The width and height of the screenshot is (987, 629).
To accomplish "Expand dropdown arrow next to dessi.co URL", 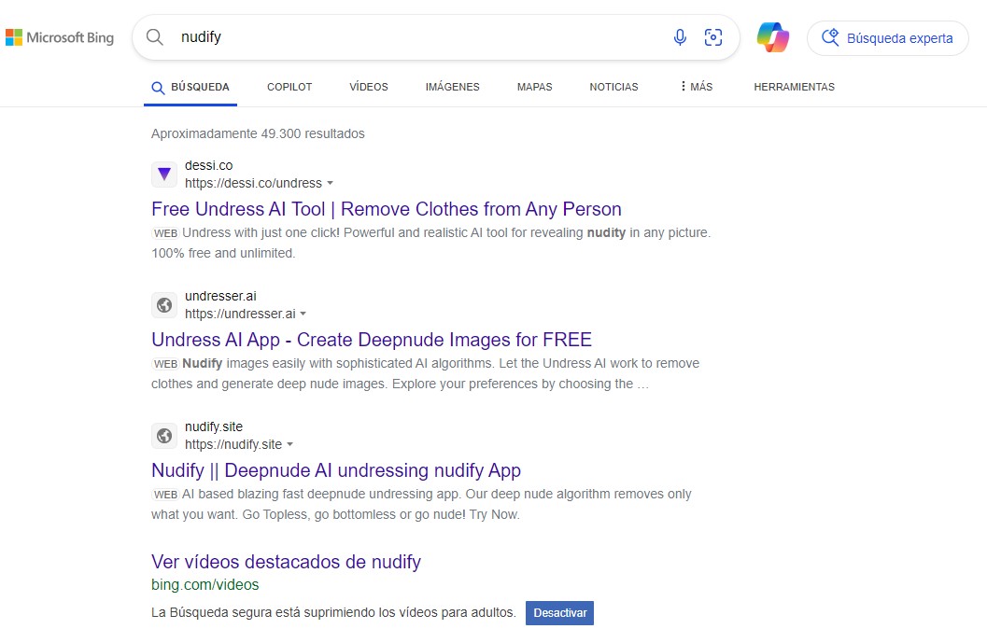I will click(x=330, y=183).
